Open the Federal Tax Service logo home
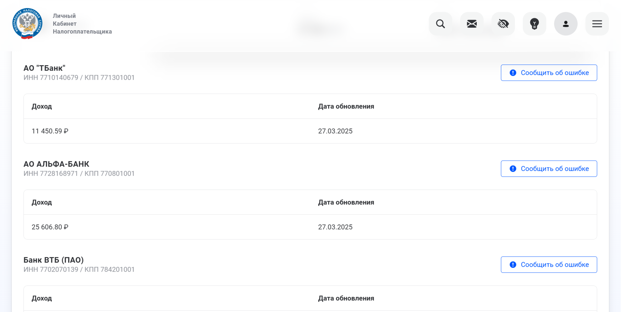 coord(27,23)
